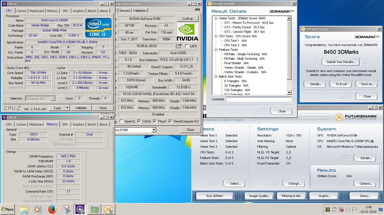Image resolution: width=384 pixels, height=215 pixels.
Task: Open the Tools dropdown arrow in CPU-Z
Action: tap(67, 108)
